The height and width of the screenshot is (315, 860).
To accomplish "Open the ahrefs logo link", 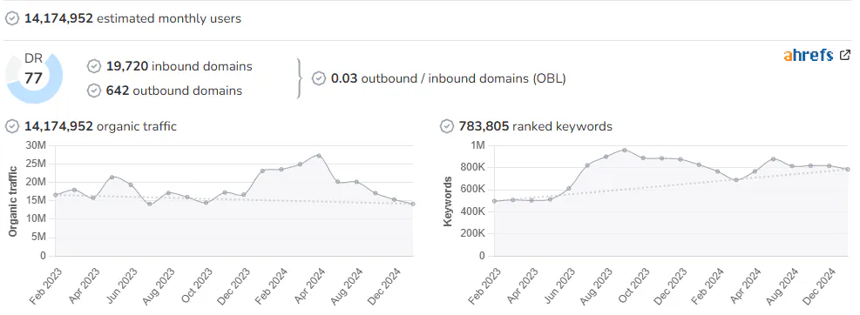I will (808, 56).
